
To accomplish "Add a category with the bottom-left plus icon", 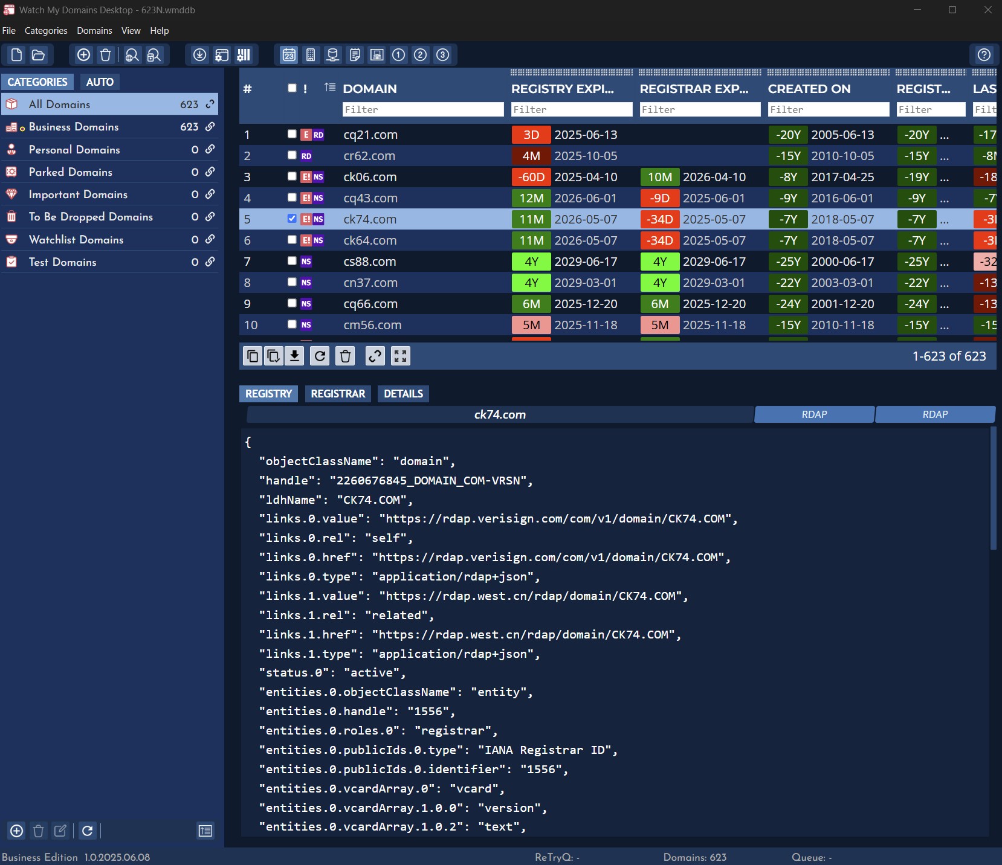I will click(17, 831).
